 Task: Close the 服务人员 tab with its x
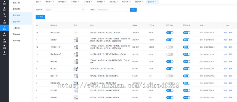(117, 2)
